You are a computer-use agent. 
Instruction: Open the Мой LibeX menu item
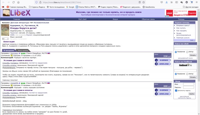(82, 19)
